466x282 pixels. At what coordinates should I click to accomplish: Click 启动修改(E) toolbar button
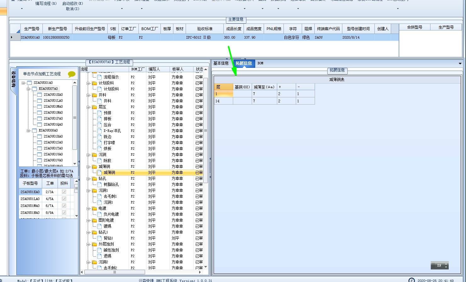73,3
